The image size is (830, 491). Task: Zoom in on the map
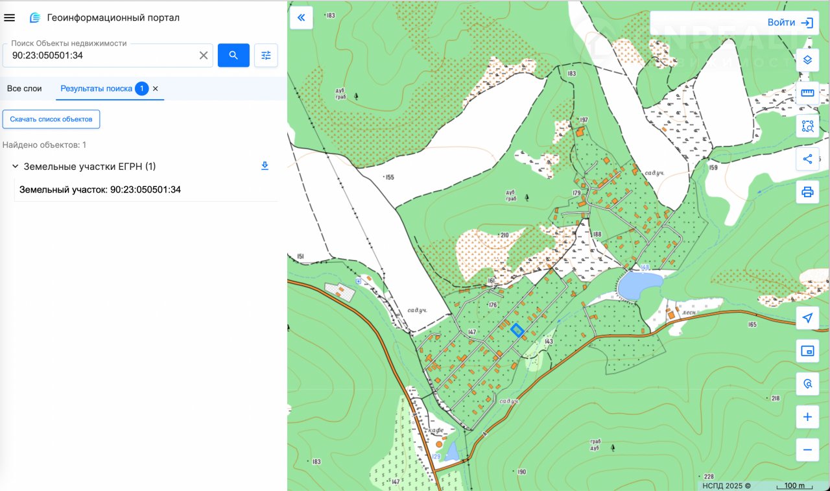coord(807,416)
